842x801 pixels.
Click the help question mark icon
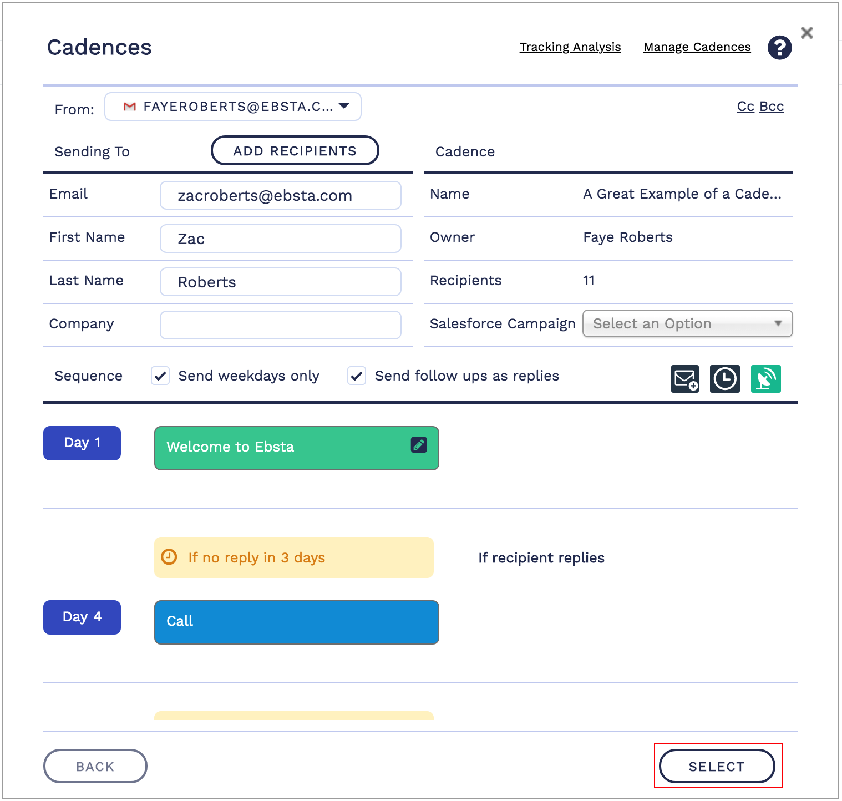point(779,48)
